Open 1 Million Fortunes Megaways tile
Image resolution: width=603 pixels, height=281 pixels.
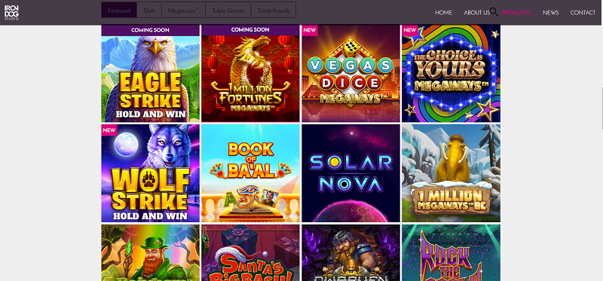coord(250,73)
